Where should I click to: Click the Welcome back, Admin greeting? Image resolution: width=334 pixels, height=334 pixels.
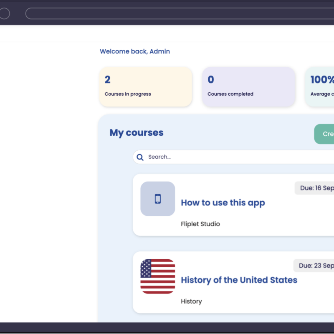coord(135,51)
